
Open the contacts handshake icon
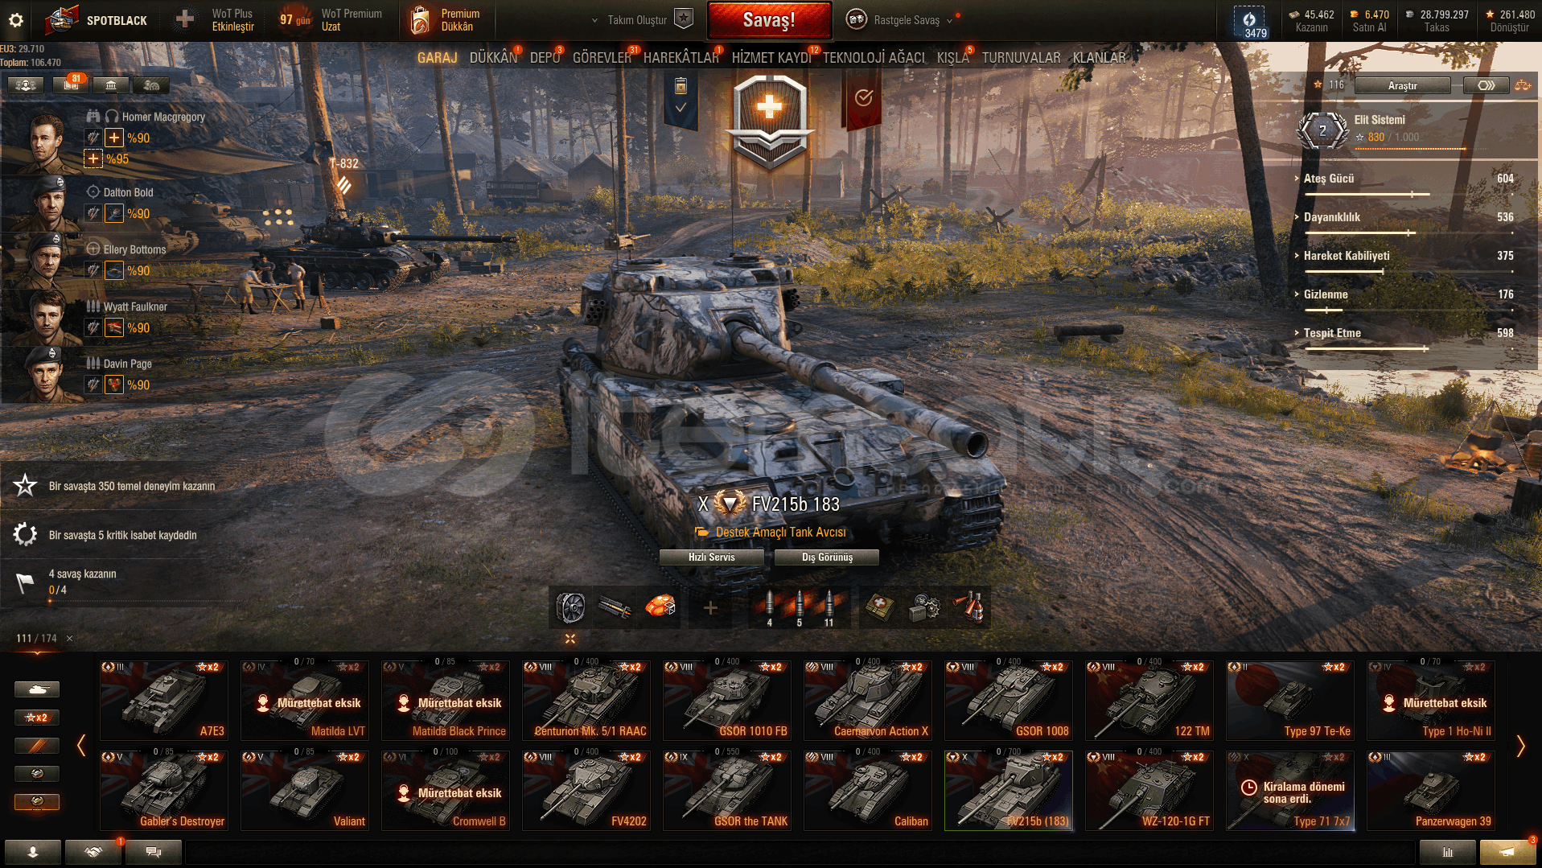pyautogui.click(x=93, y=852)
